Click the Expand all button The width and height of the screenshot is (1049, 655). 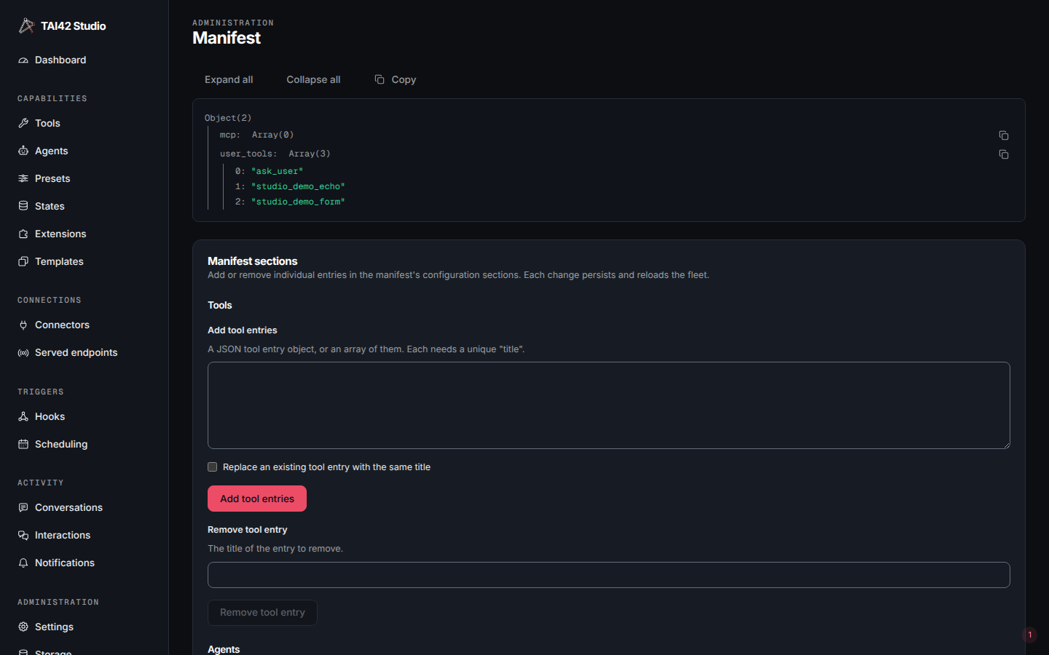(x=229, y=80)
